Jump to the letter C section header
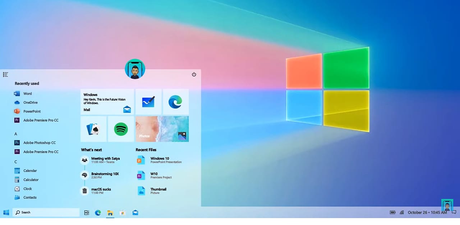 point(16,162)
